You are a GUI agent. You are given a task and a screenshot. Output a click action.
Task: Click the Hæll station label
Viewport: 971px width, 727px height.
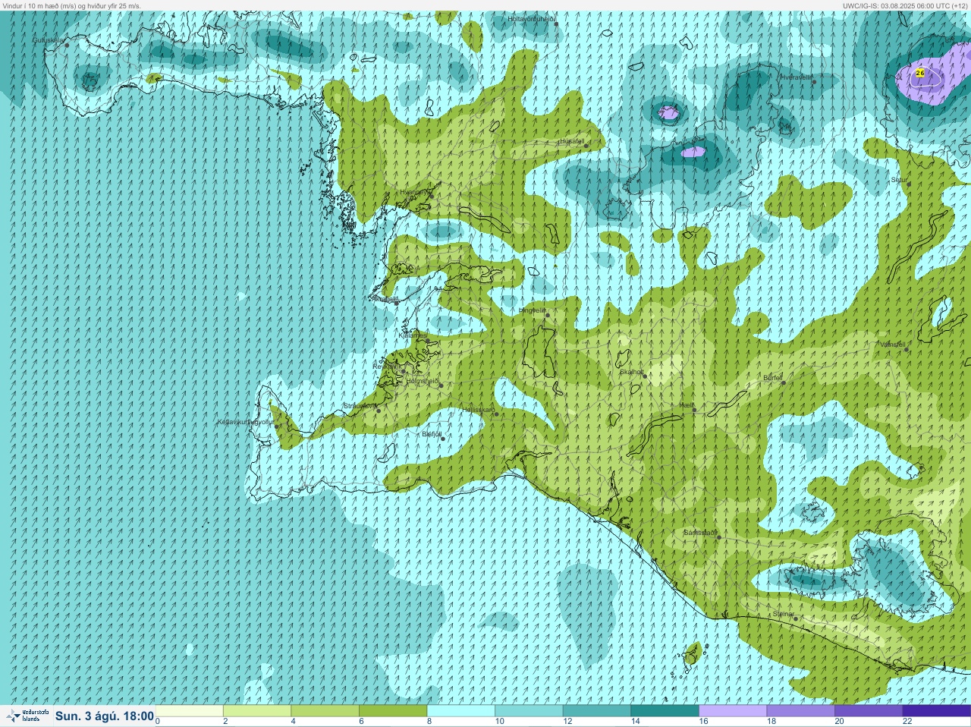687,406
